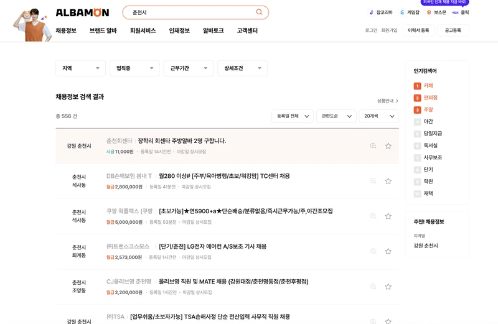Select popular keyword 사무보조
This screenshot has height=324, width=498.
pyautogui.click(x=433, y=157)
